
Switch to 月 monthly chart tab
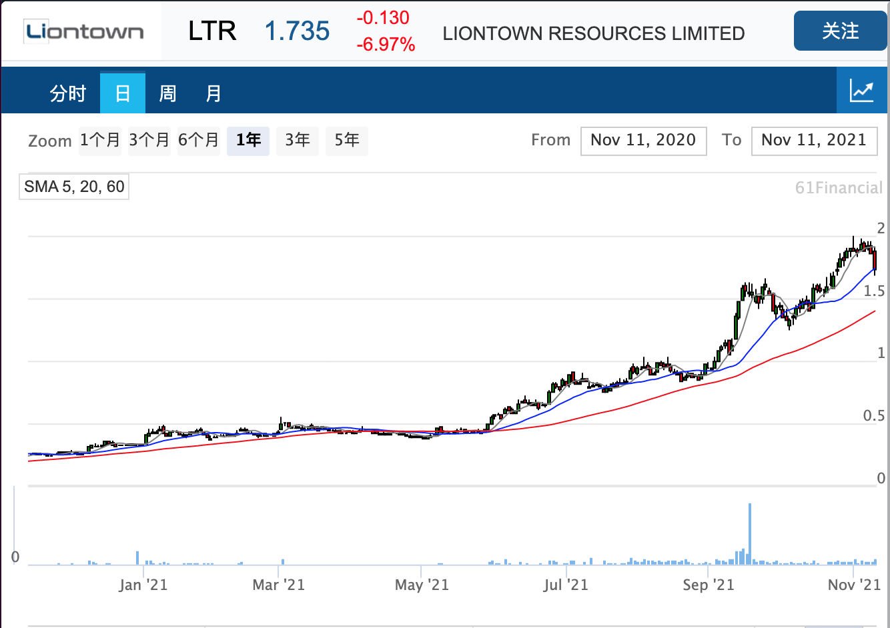coord(213,93)
